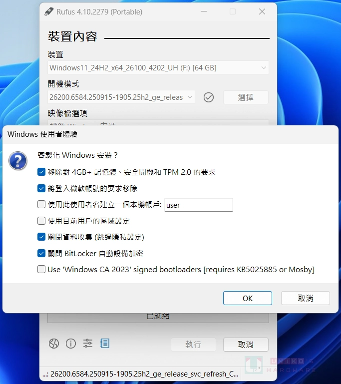This screenshot has height=384, width=341.
Task: Uncheck disable BitLocker automatic device encryption
Action: point(41,253)
